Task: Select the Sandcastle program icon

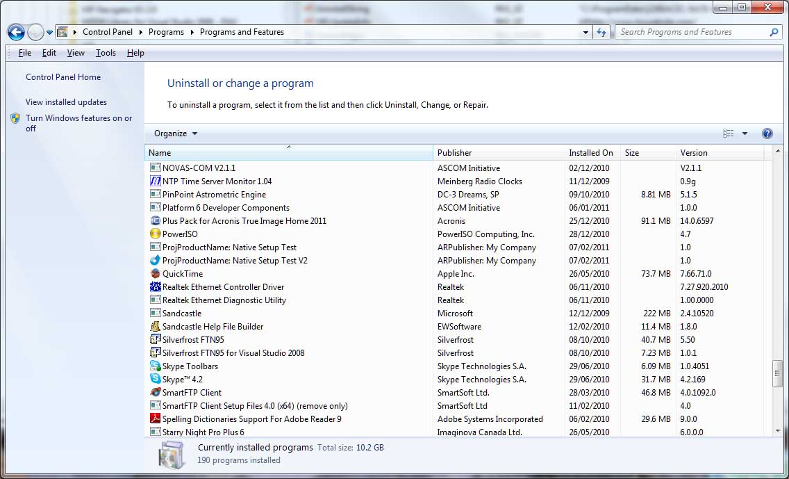Action: [x=156, y=314]
